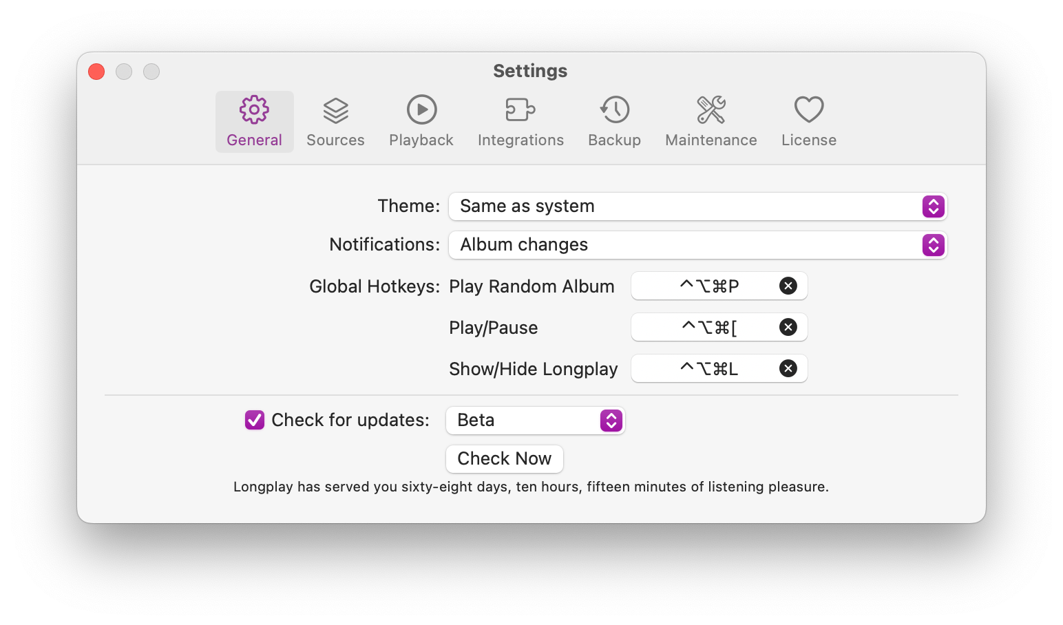Clear the Play/Pause hotkey

pyautogui.click(x=788, y=327)
